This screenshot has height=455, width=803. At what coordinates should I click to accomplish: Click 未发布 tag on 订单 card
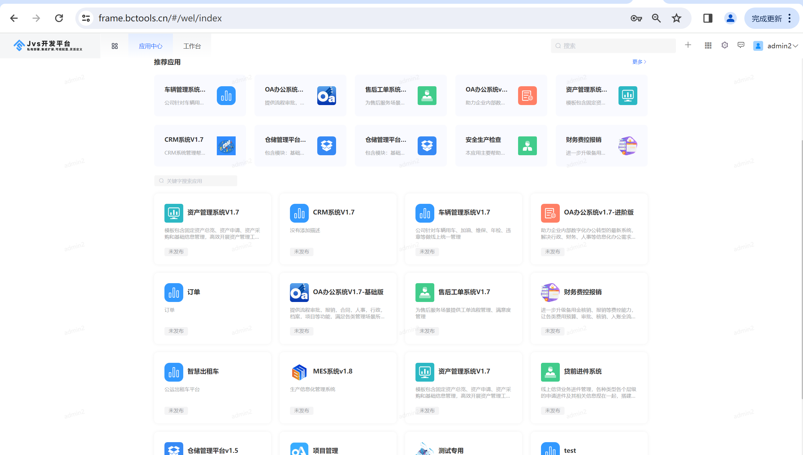point(176,331)
